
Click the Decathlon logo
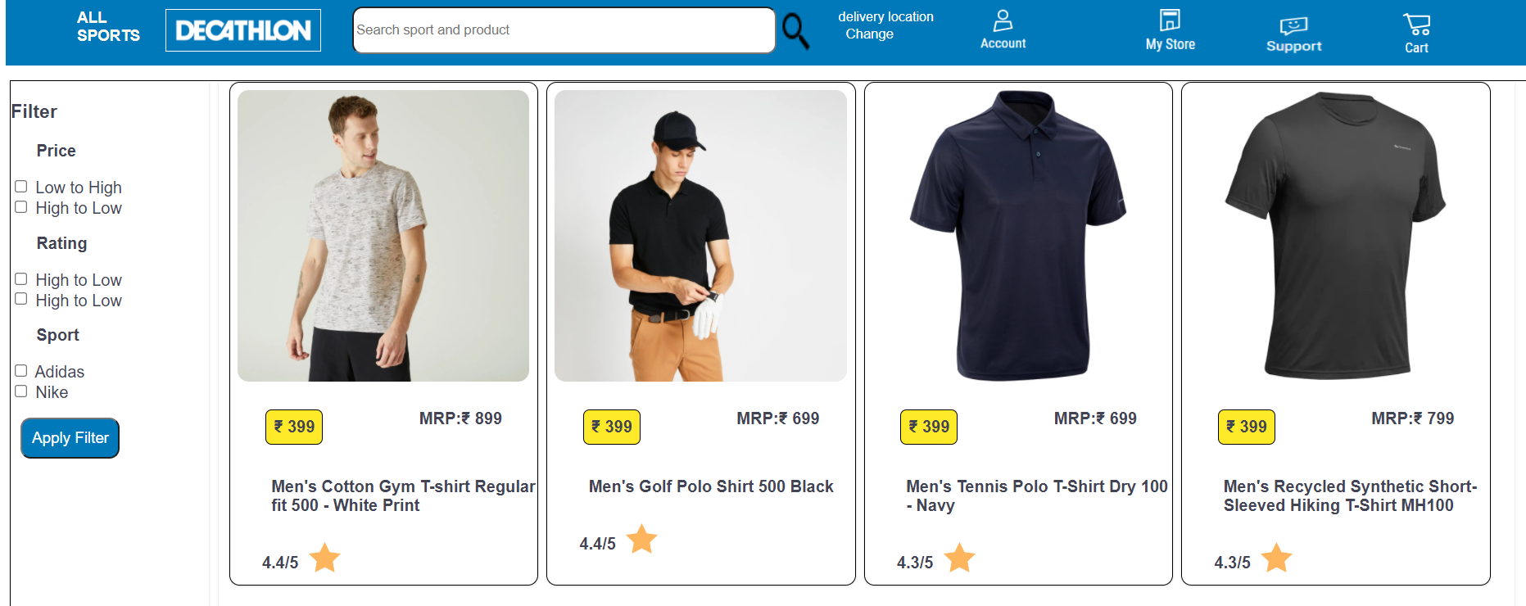tap(243, 30)
